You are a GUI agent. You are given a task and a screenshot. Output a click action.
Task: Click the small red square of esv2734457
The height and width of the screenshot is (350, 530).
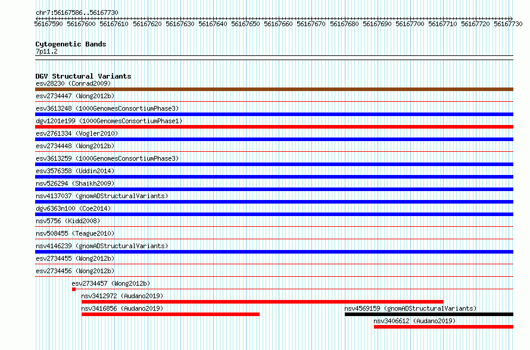[74, 289]
